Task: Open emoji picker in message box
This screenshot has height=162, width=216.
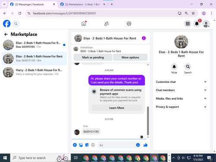Action: 138,145
